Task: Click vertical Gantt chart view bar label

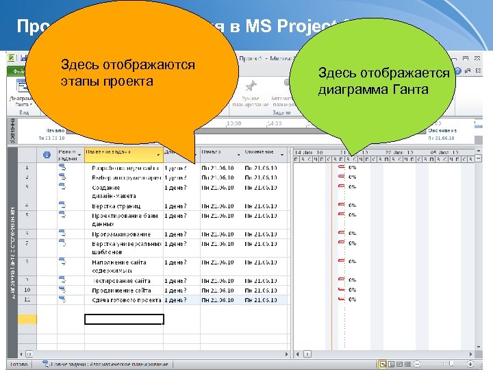Action: [12, 254]
